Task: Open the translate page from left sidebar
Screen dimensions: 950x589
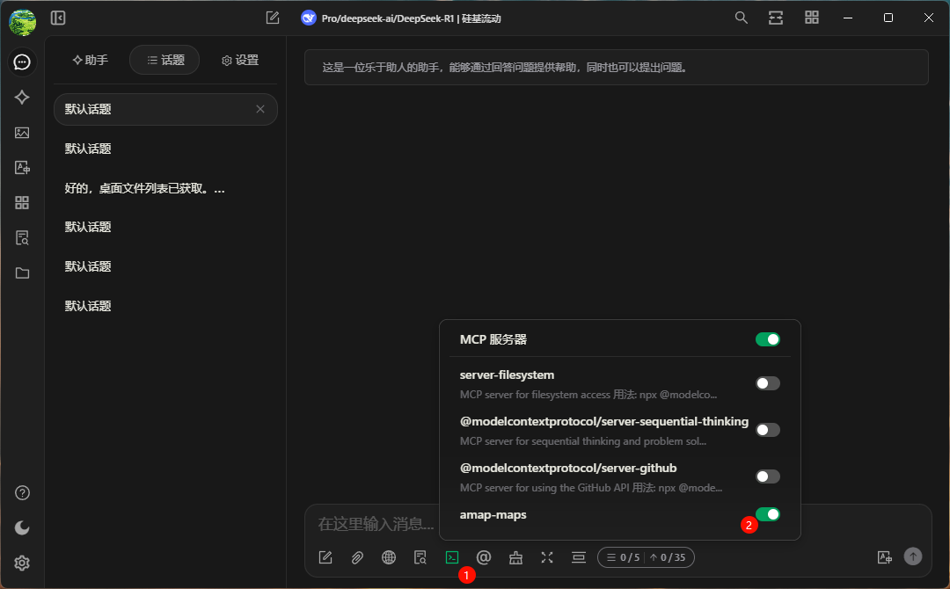Action: click(x=22, y=168)
